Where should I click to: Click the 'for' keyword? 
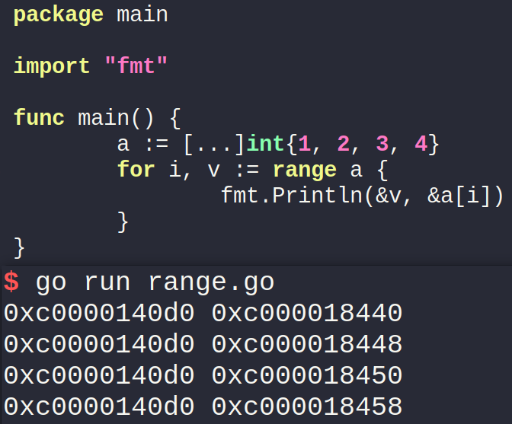click(x=136, y=169)
